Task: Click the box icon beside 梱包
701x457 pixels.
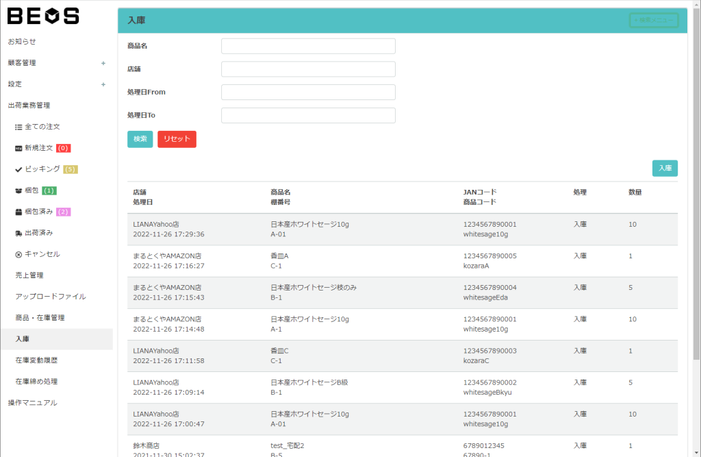Action: pyautogui.click(x=18, y=190)
